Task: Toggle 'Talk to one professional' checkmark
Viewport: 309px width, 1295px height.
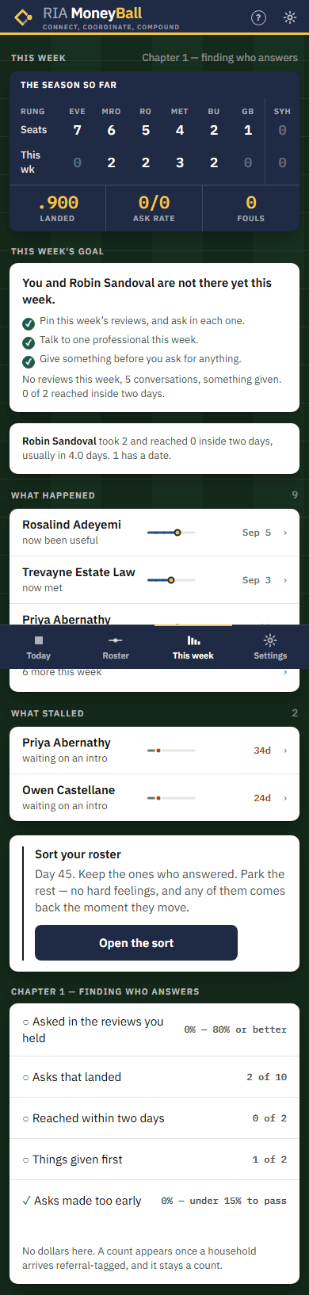Action: 29,342
